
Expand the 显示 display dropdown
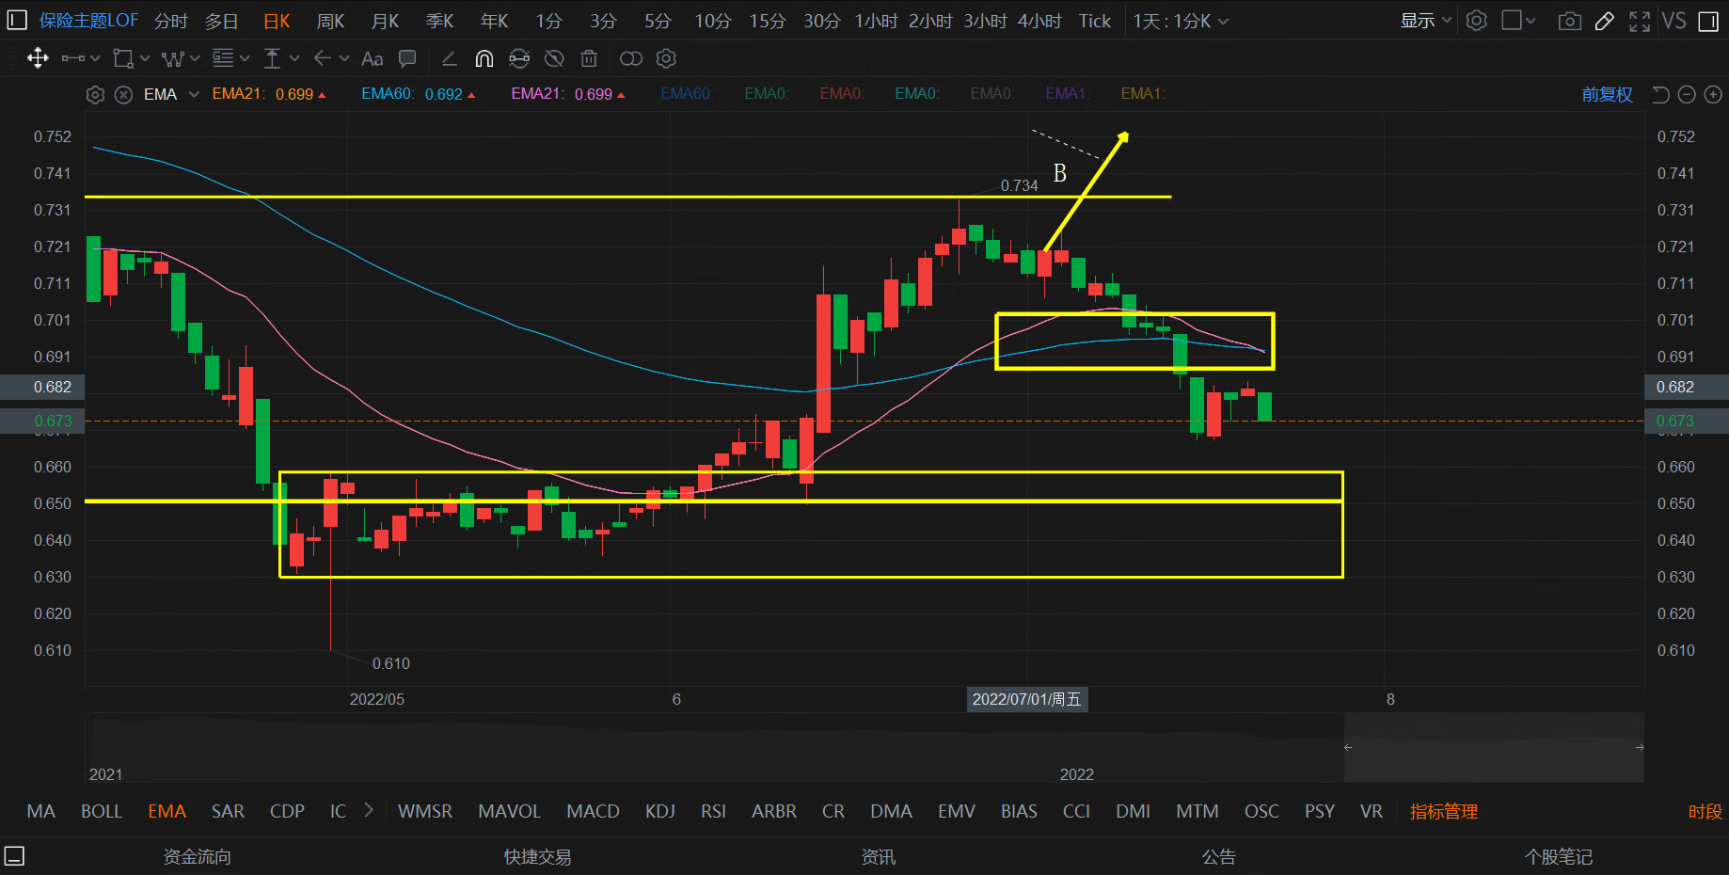1425,21
